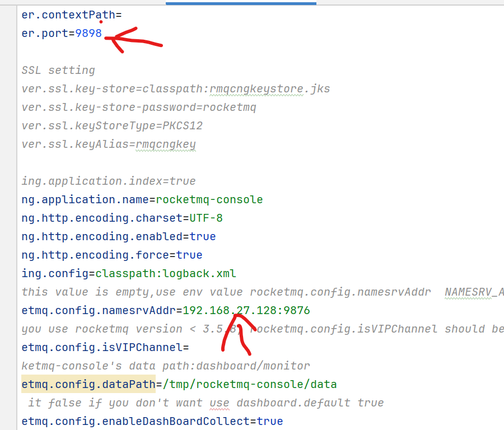Click the rocketmq-console application name value

point(209,199)
